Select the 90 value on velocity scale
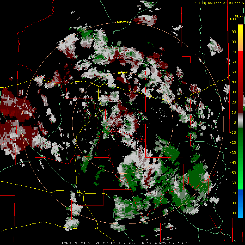 coord(234,32)
